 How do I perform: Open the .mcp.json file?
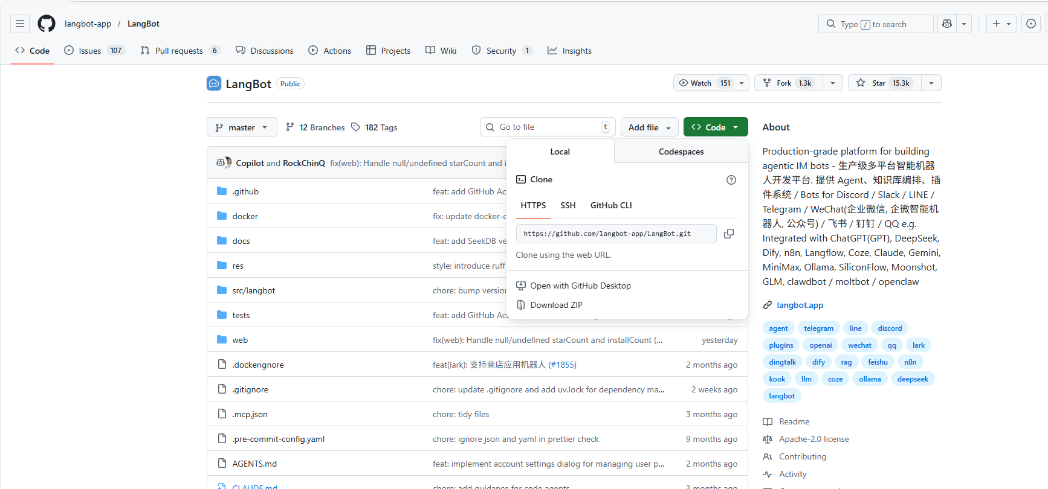tap(250, 414)
